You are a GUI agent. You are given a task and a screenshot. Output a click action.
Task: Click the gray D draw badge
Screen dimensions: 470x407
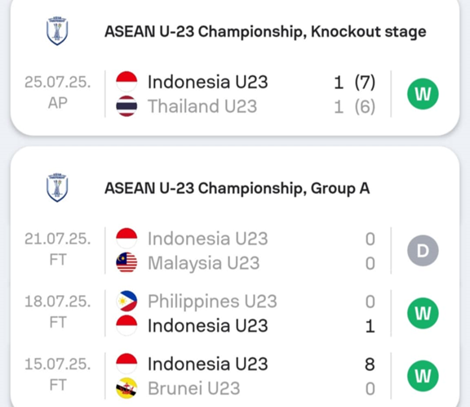click(x=423, y=251)
